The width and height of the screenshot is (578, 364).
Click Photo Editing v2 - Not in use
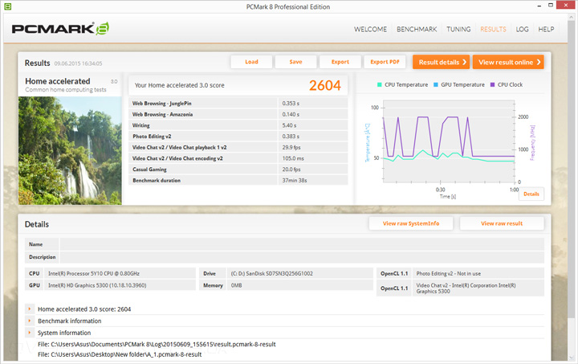click(x=449, y=274)
